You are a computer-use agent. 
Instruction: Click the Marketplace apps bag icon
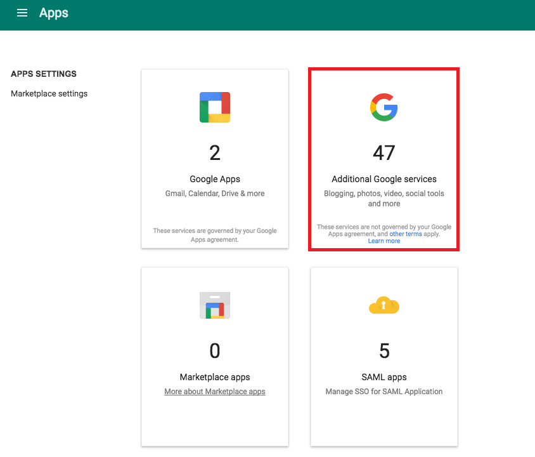coord(214,305)
